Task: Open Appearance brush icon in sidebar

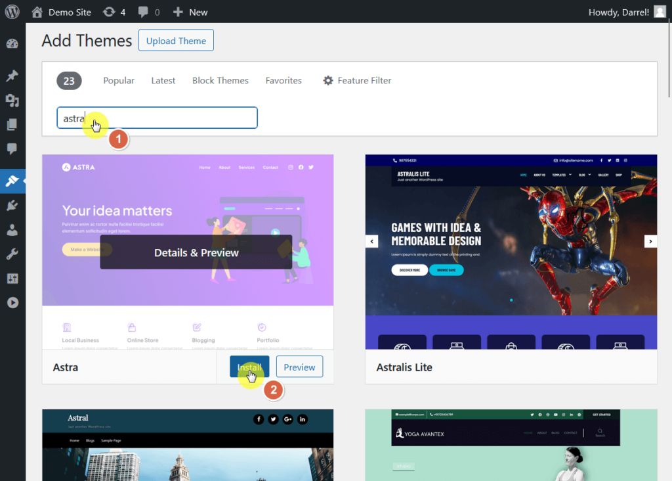Action: pos(12,181)
